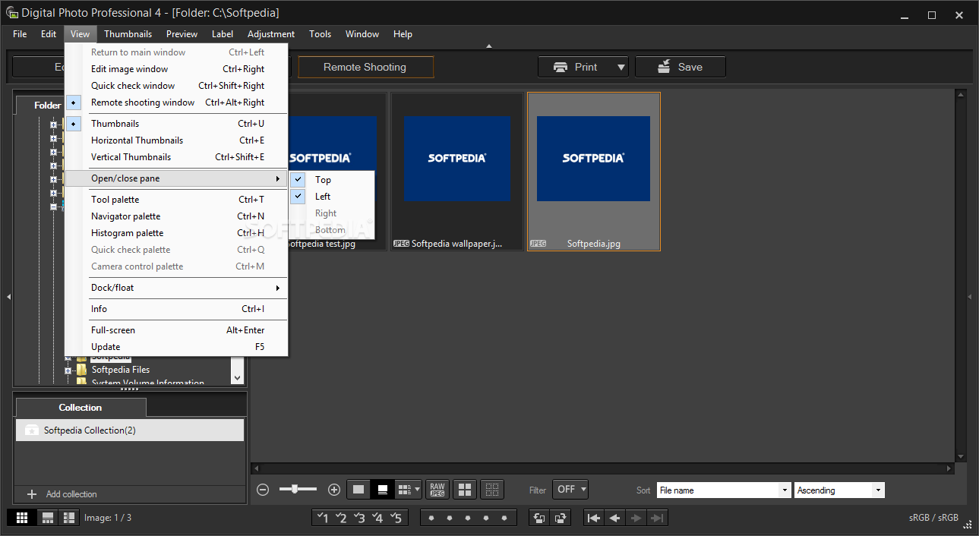Open thumbnail list mode dropdown arrow
Viewport: 979px width, 536px height.
[x=417, y=490]
